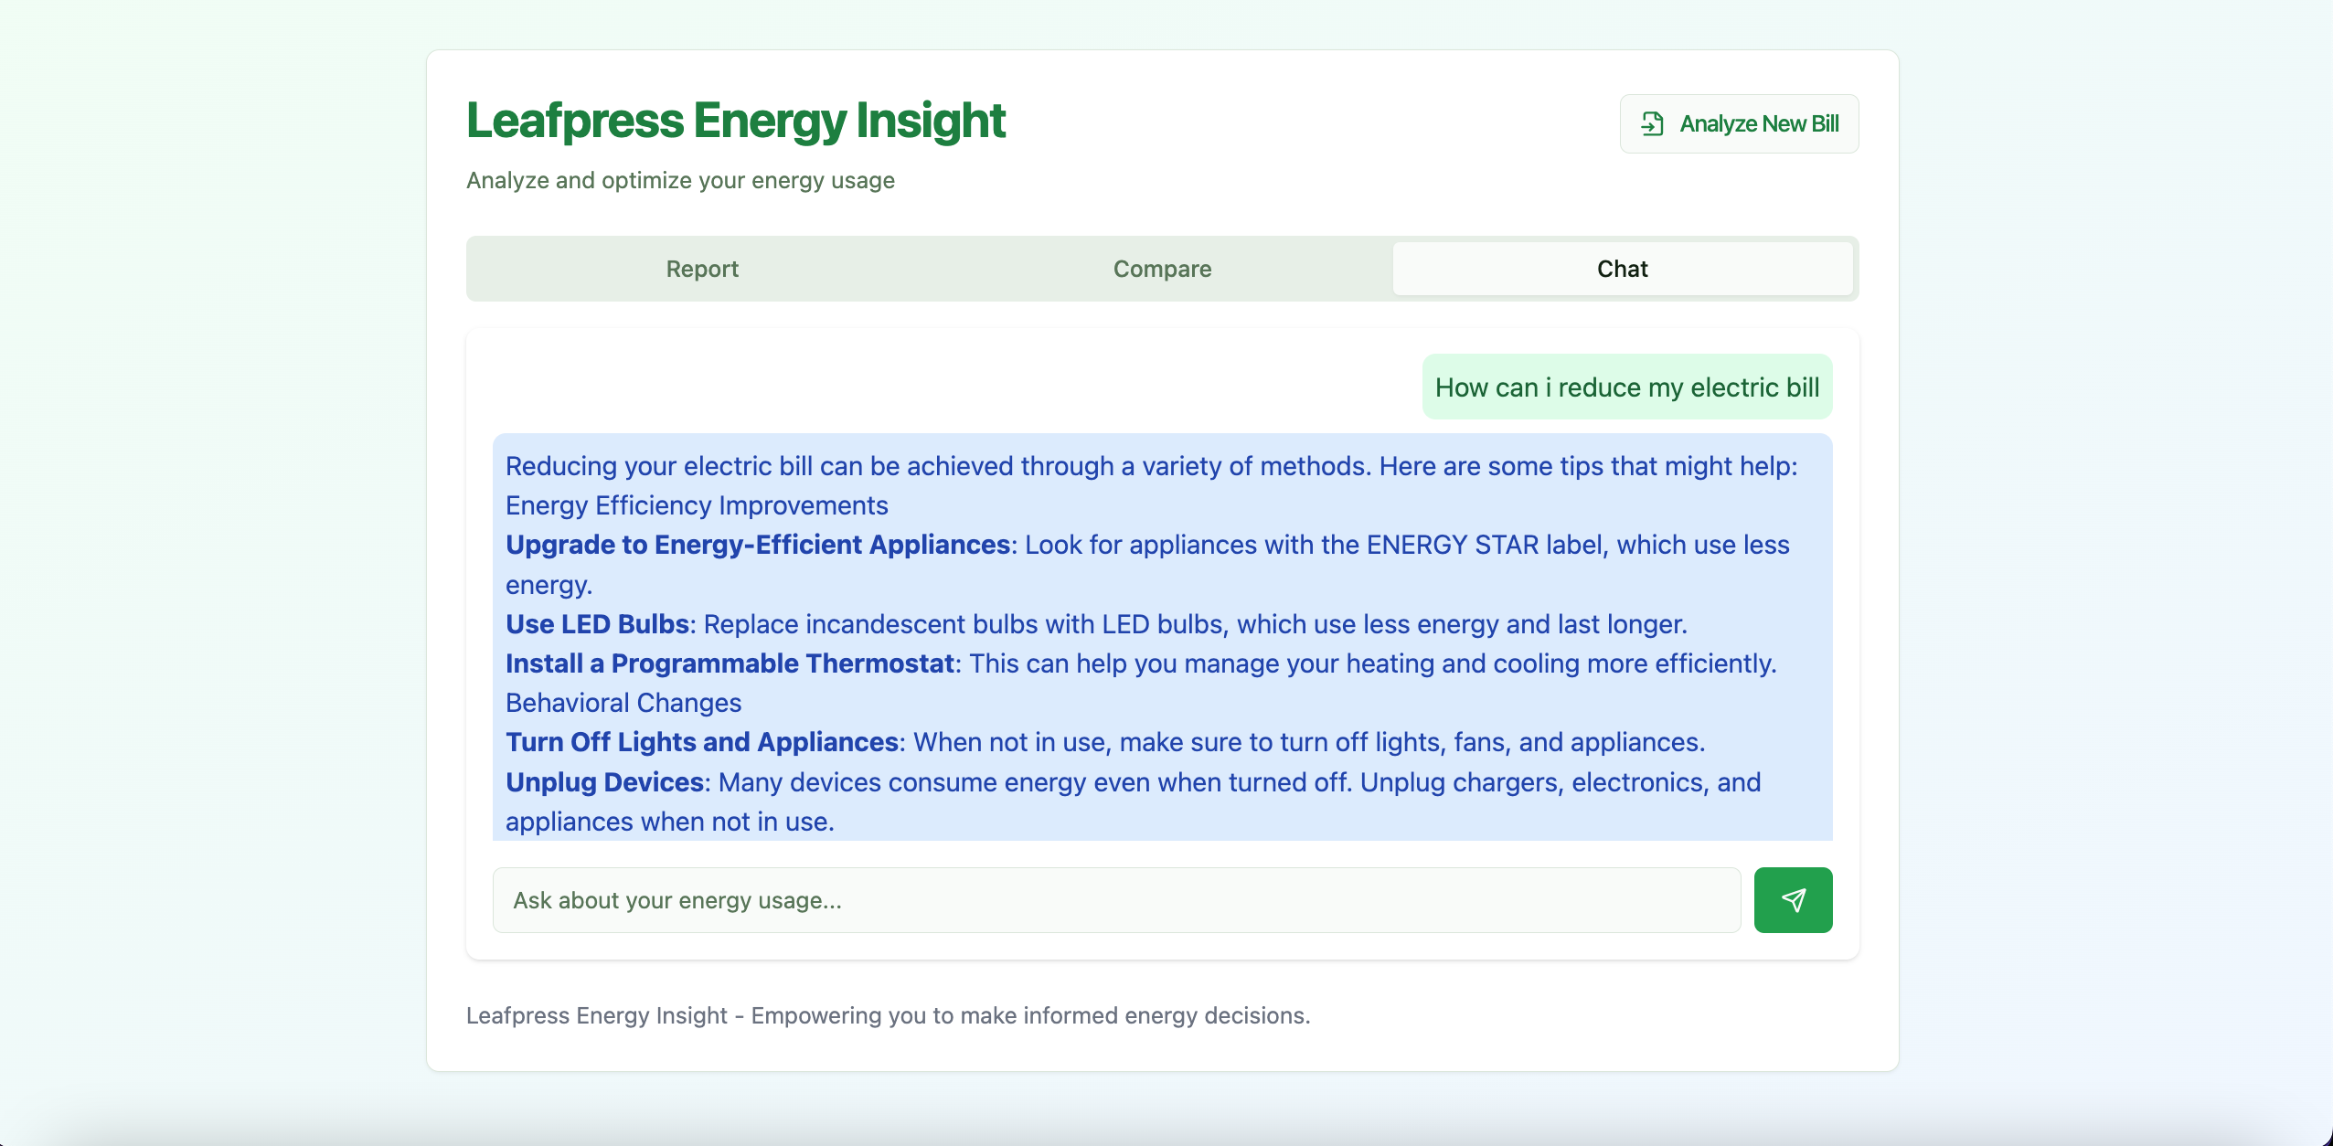This screenshot has width=2333, height=1146.
Task: Click Install a Programmable Thermostat tip
Action: [x=730, y=663]
